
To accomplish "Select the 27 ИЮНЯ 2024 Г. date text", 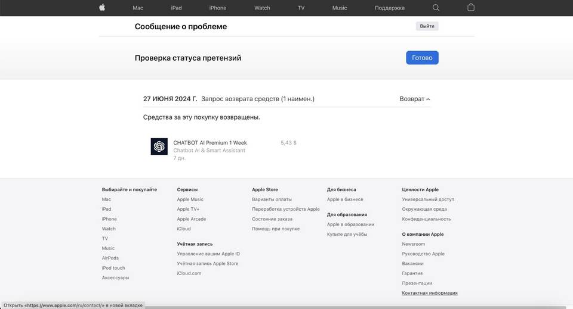I will pyautogui.click(x=170, y=99).
